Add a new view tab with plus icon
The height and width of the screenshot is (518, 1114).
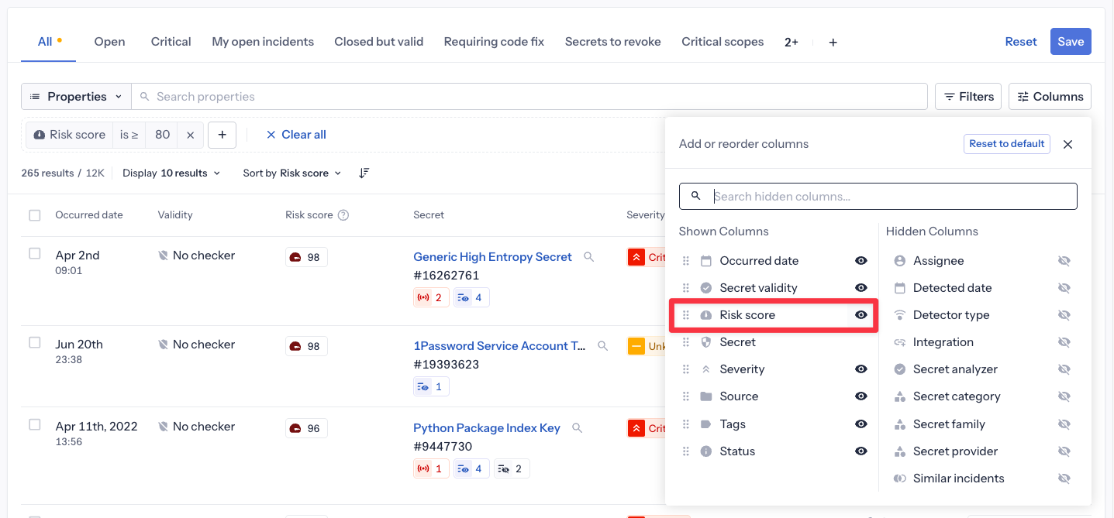(x=833, y=43)
